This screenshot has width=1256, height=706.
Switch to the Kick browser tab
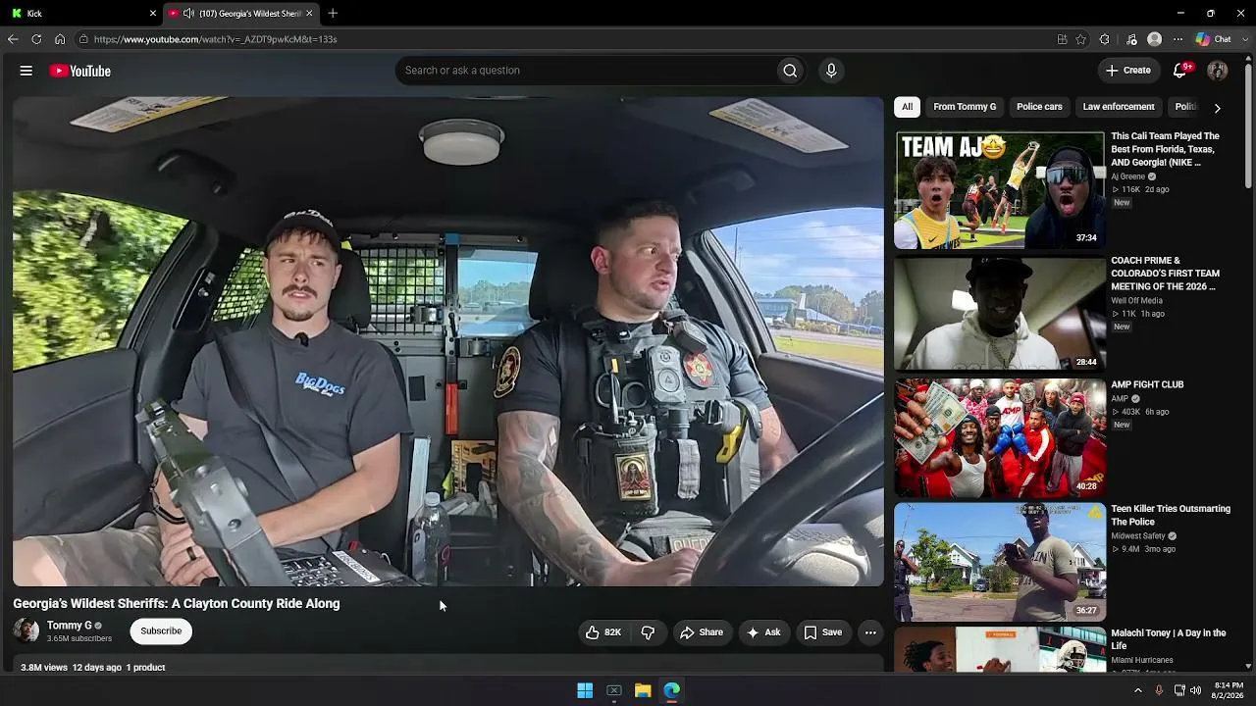tap(80, 13)
